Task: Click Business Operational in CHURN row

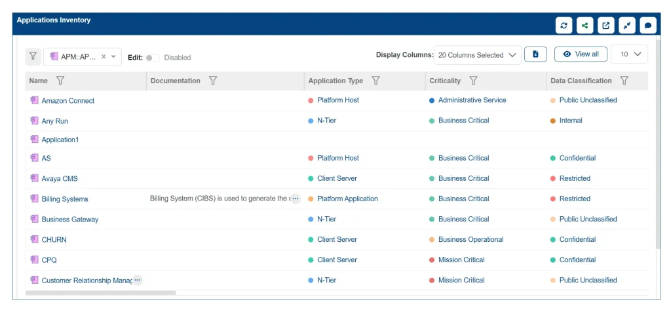Action: point(470,239)
